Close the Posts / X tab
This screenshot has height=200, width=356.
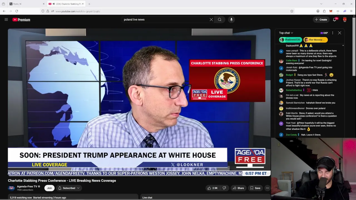click(43, 4)
